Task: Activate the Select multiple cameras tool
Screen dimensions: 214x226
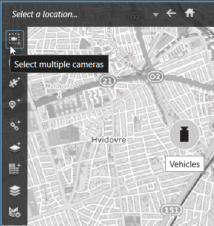Action: (15, 39)
